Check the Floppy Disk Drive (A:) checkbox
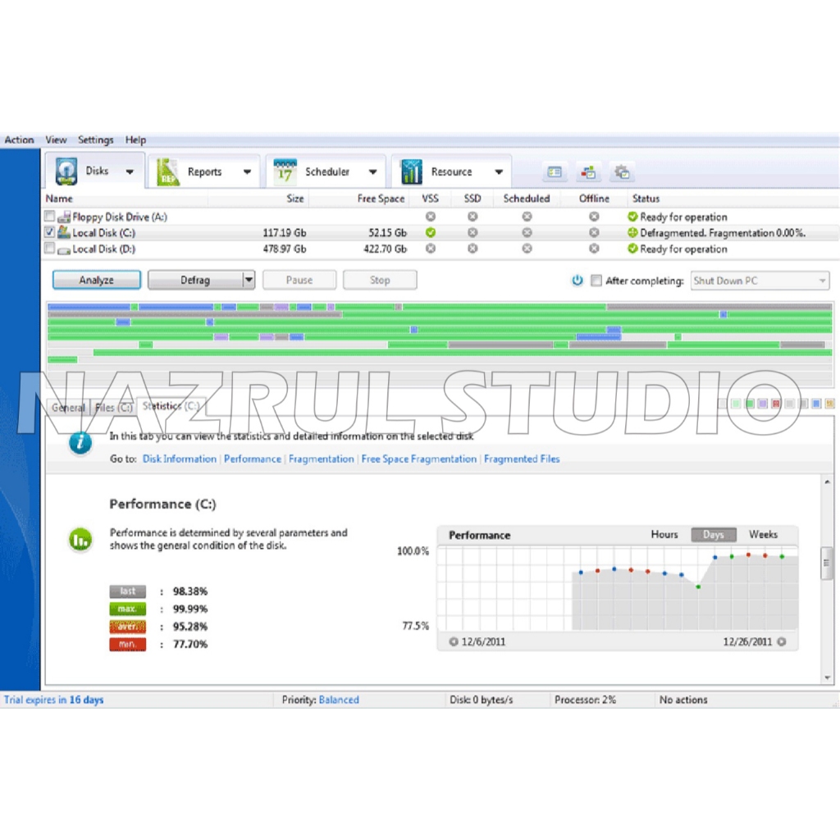 (50, 217)
